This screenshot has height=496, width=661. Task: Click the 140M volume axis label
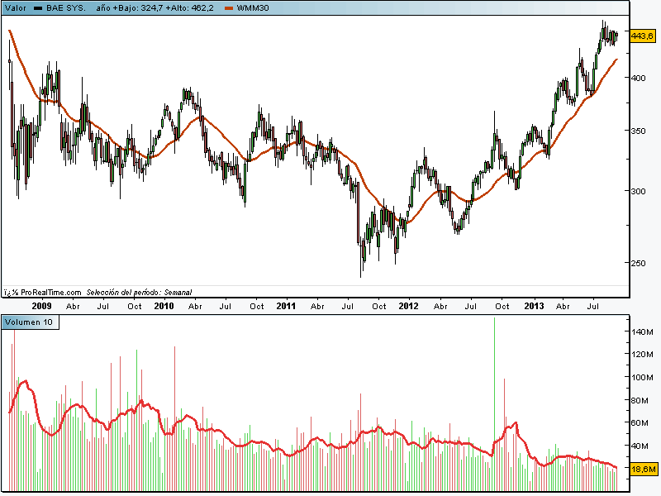point(643,331)
